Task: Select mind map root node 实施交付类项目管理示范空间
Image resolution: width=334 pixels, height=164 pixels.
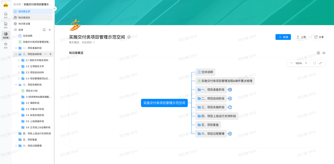Action: [164, 103]
